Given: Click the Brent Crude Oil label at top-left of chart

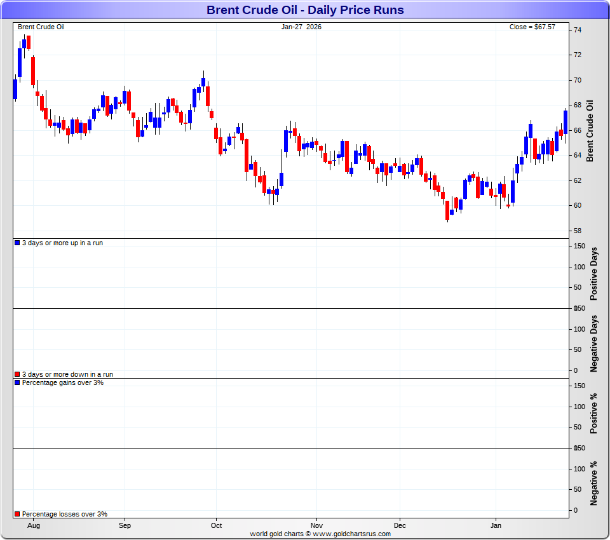Looking at the screenshot, I should [x=41, y=27].
